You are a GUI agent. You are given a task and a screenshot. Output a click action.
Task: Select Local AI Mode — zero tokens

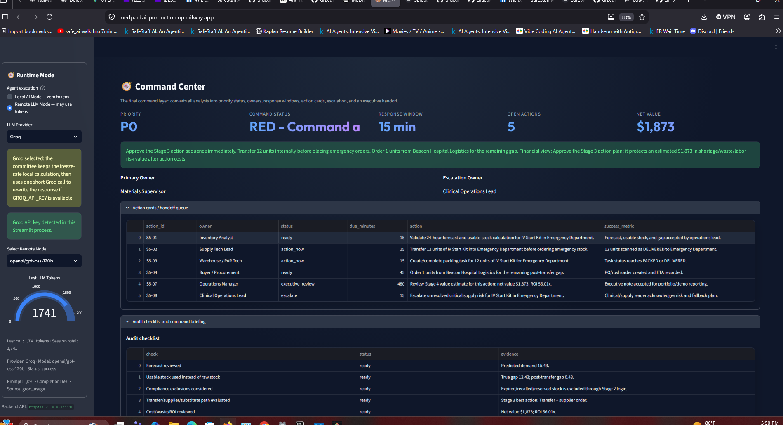[10, 97]
